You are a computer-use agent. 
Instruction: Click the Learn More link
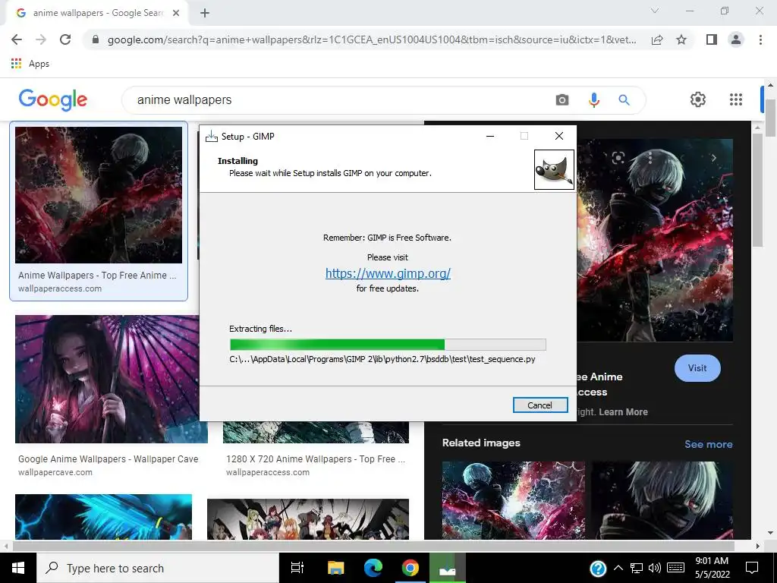point(623,412)
